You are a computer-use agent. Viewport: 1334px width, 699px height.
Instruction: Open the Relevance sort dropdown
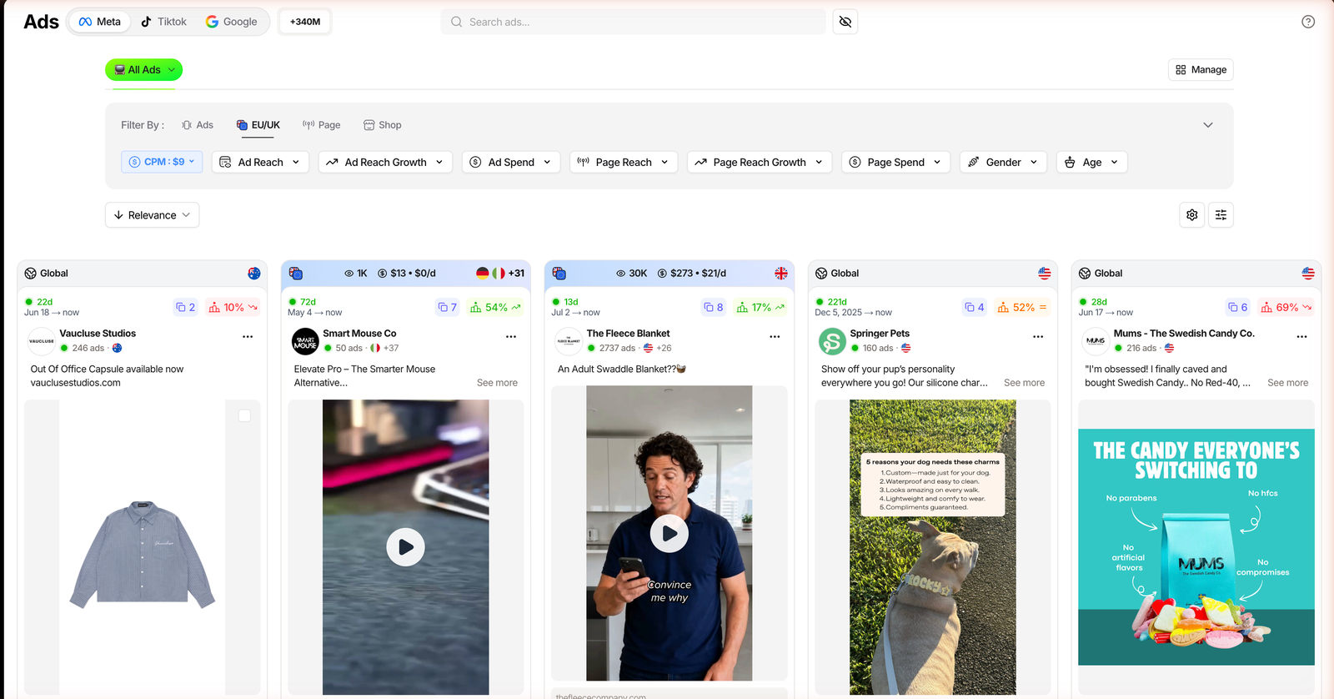click(x=153, y=215)
